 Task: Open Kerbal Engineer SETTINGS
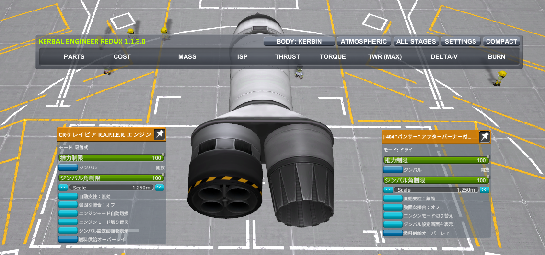(461, 41)
